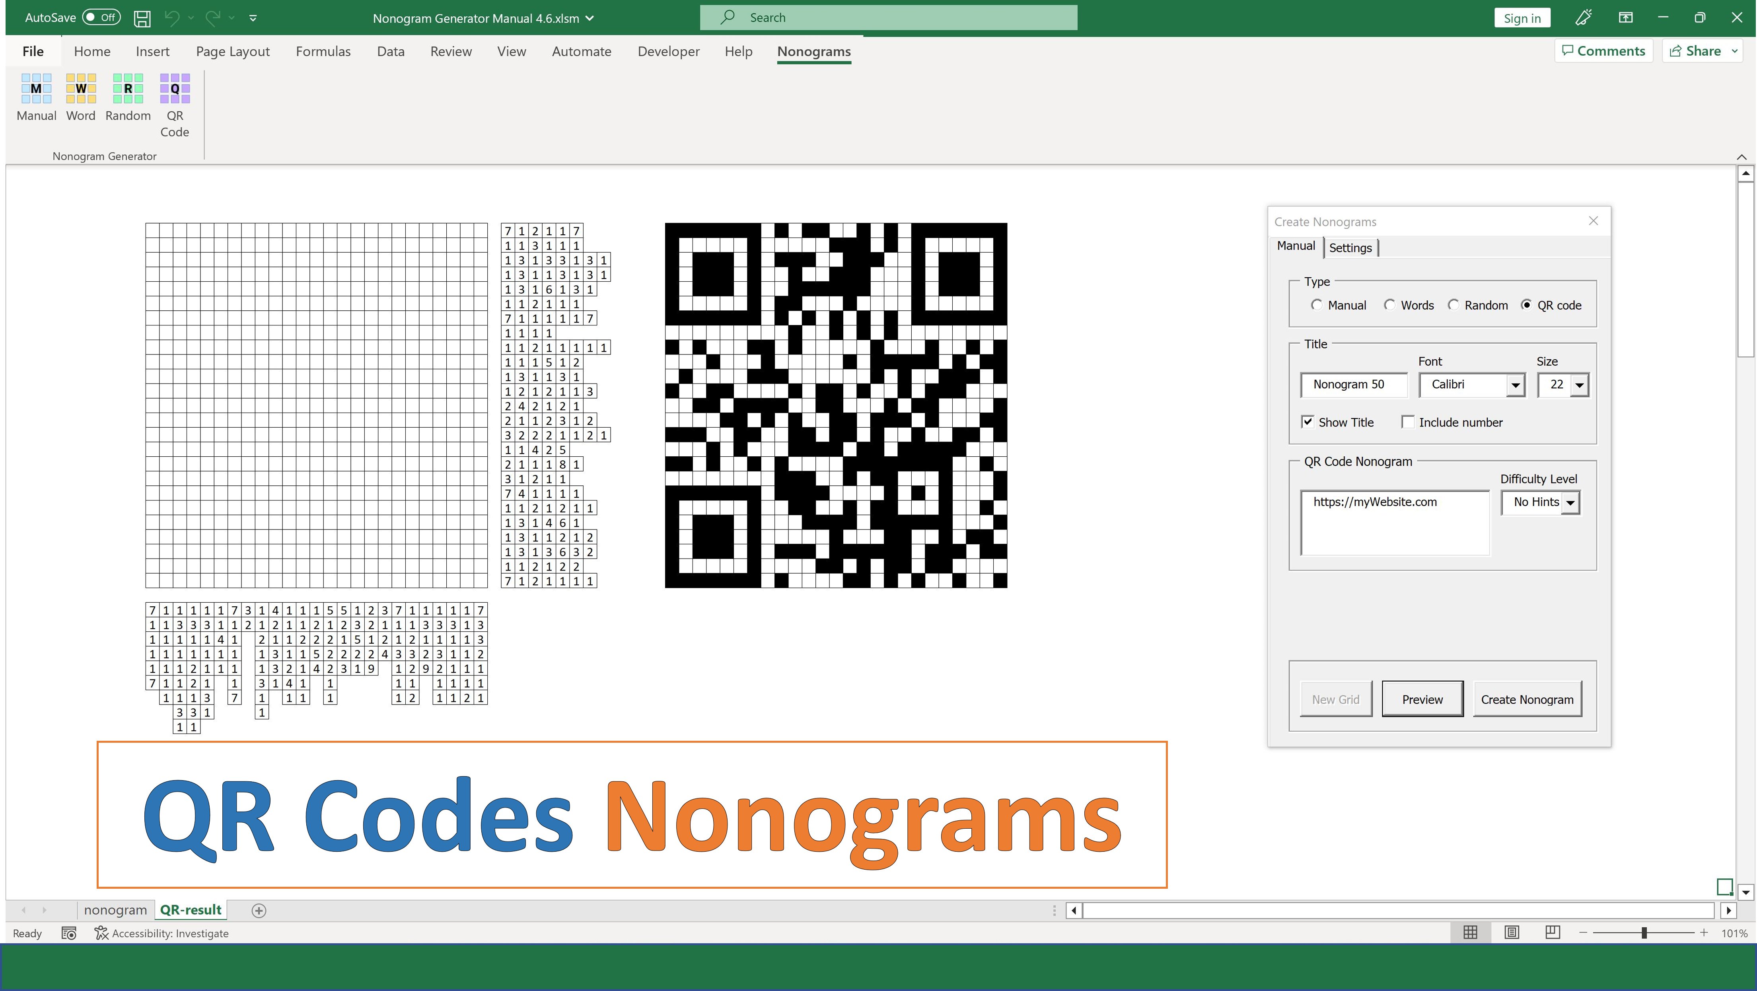Image resolution: width=1757 pixels, height=991 pixels.
Task: Add a new sheet with plus icon
Action: pyautogui.click(x=259, y=910)
